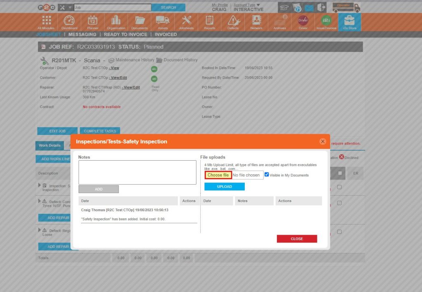The width and height of the screenshot is (422, 292).
Task: Select the Planner calendar icon
Action: 92,21
